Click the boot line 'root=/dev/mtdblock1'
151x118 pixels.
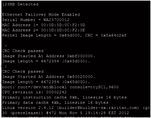[x=42, y=87]
